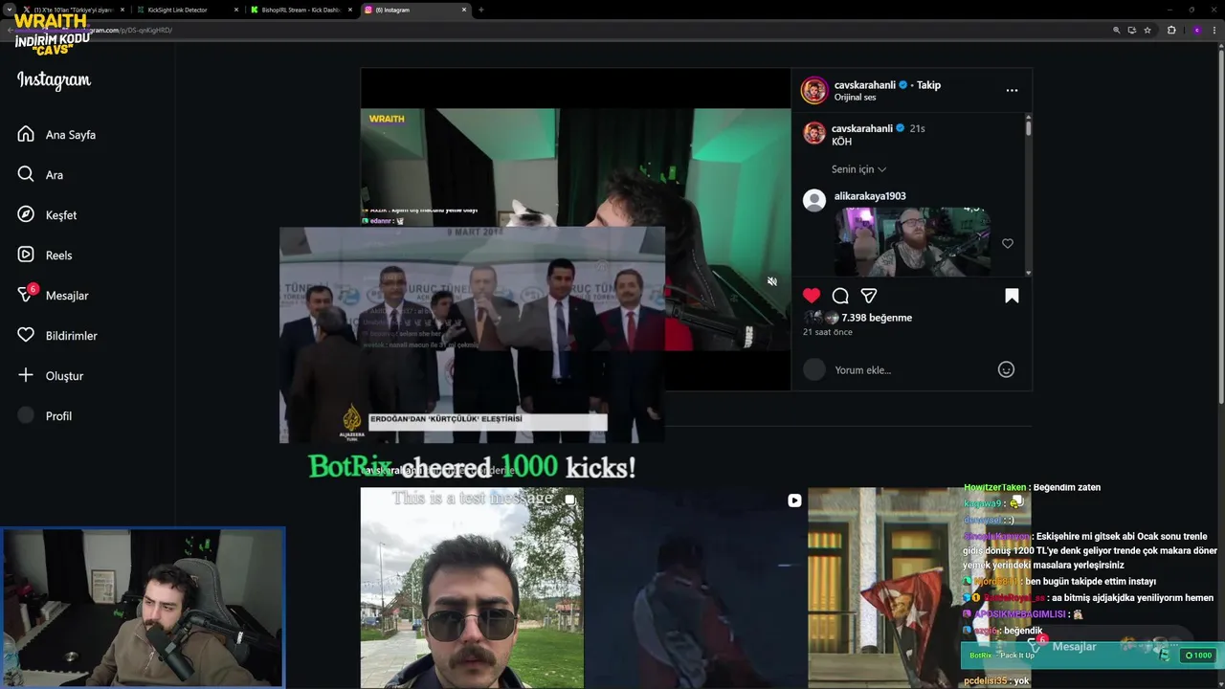Open Keşfet compass icon
Viewport: 1225px width, 689px height.
(26, 214)
